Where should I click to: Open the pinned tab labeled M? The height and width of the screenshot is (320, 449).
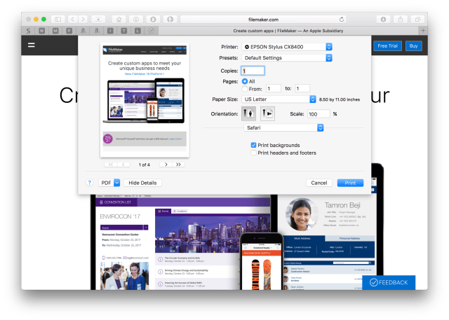coord(55,31)
